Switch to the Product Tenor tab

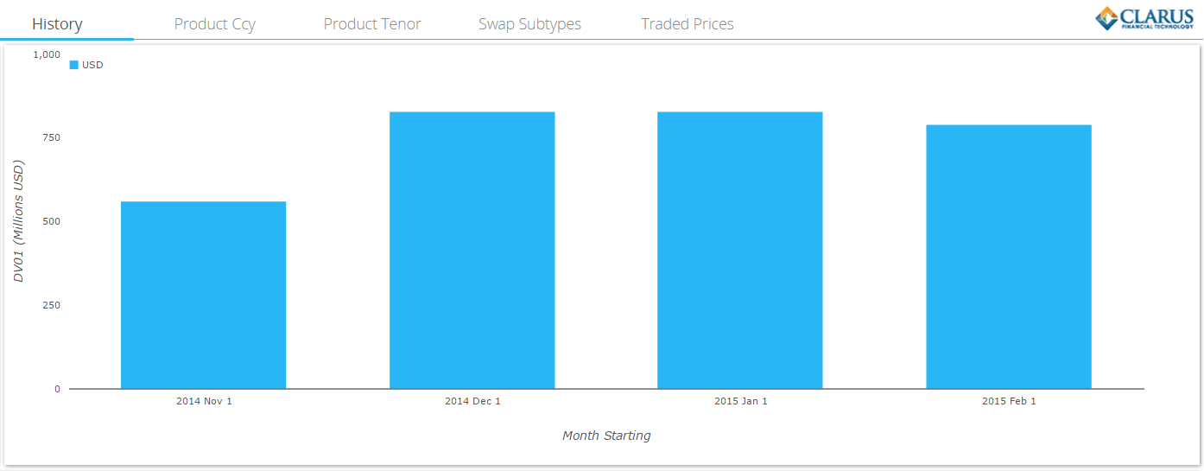click(372, 24)
